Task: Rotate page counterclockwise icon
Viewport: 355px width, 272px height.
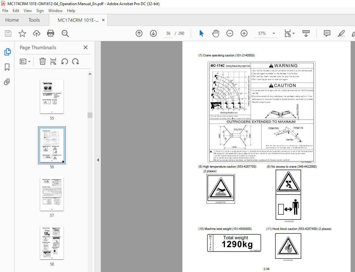Action: pos(65,61)
